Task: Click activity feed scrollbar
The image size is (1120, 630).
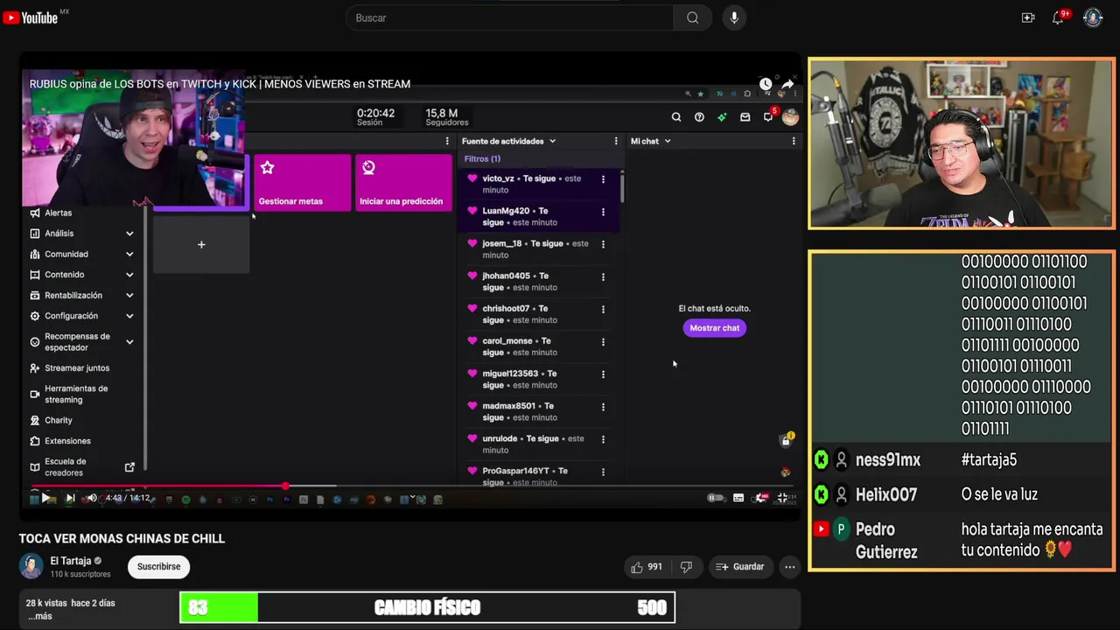Action: pyautogui.click(x=622, y=188)
